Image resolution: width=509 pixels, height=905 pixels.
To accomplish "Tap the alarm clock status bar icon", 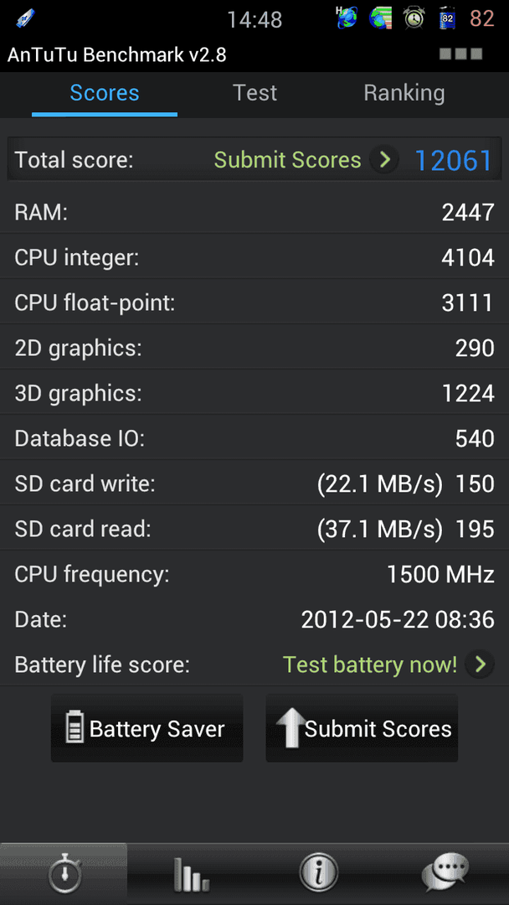I will (x=414, y=19).
